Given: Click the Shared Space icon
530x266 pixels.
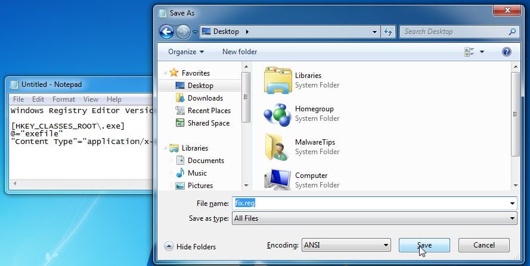Looking at the screenshot, I should coord(180,123).
